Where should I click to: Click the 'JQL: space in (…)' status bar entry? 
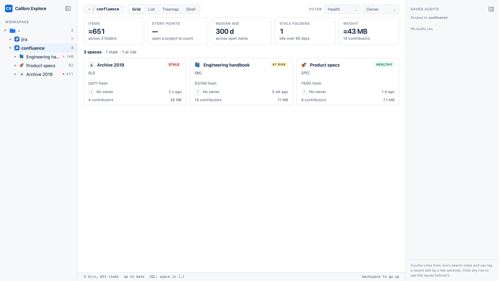point(167,277)
